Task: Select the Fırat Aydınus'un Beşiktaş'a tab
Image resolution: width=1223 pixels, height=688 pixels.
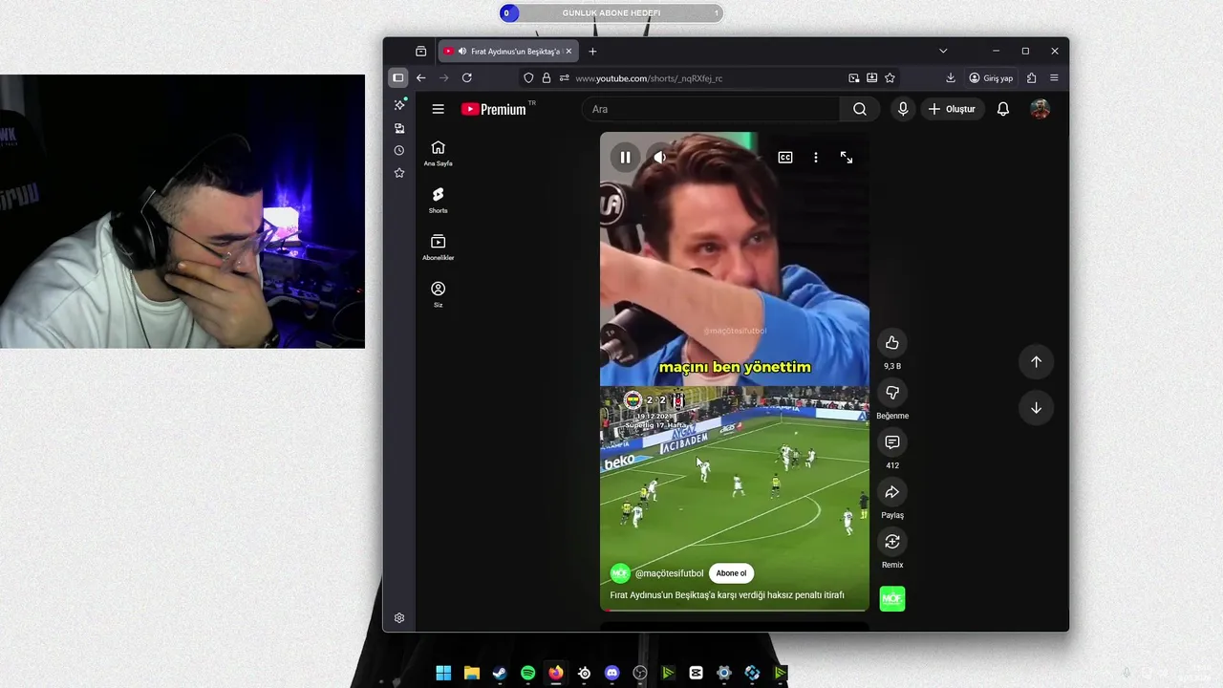Action: point(507,52)
